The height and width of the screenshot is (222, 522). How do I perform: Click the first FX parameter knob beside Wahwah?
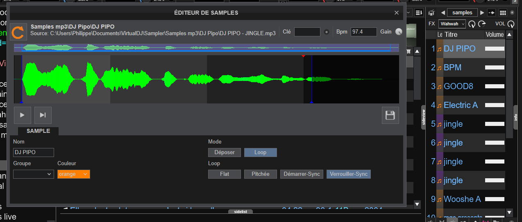click(x=472, y=24)
